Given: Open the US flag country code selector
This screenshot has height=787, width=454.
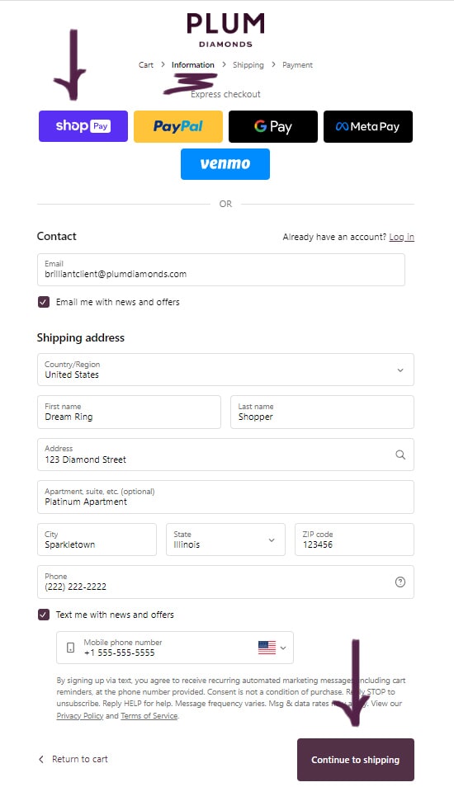Looking at the screenshot, I should point(272,648).
